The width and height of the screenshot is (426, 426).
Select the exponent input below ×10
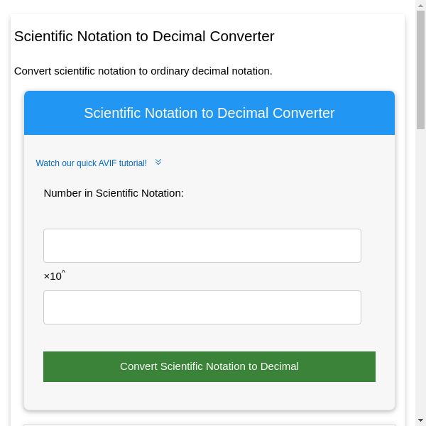tap(202, 307)
